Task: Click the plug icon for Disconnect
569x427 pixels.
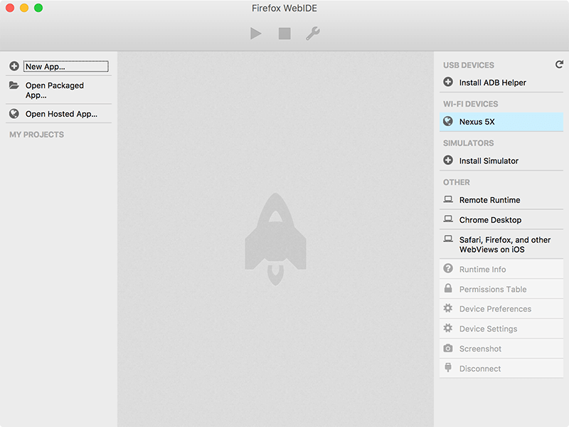Action: coord(448,367)
